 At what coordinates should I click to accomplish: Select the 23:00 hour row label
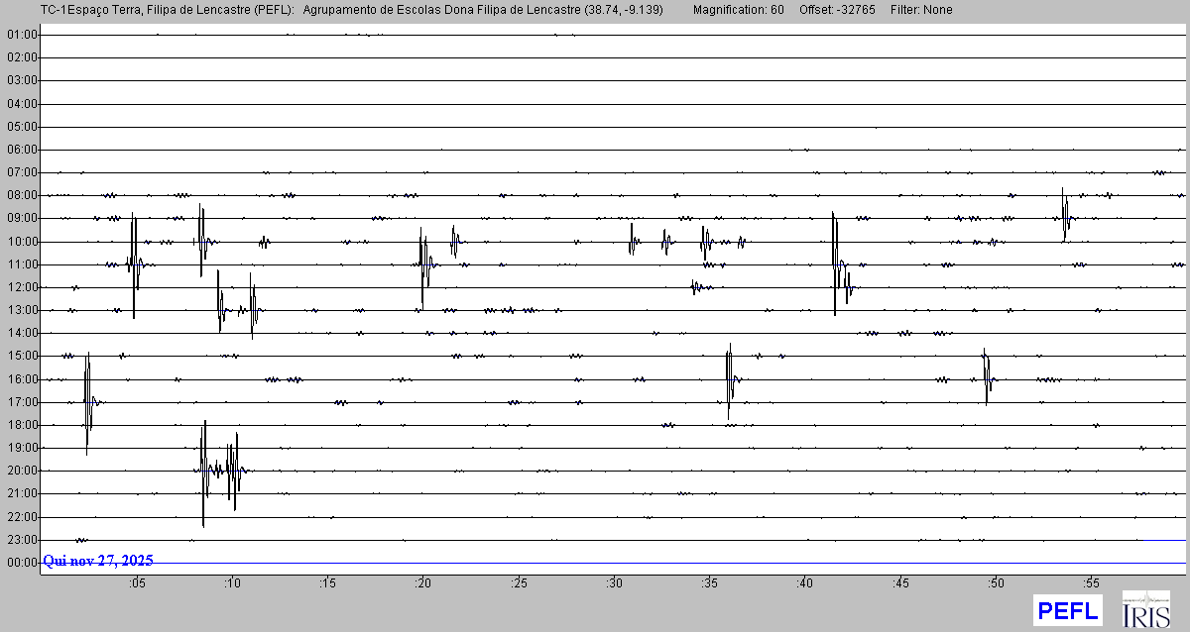pos(21,540)
